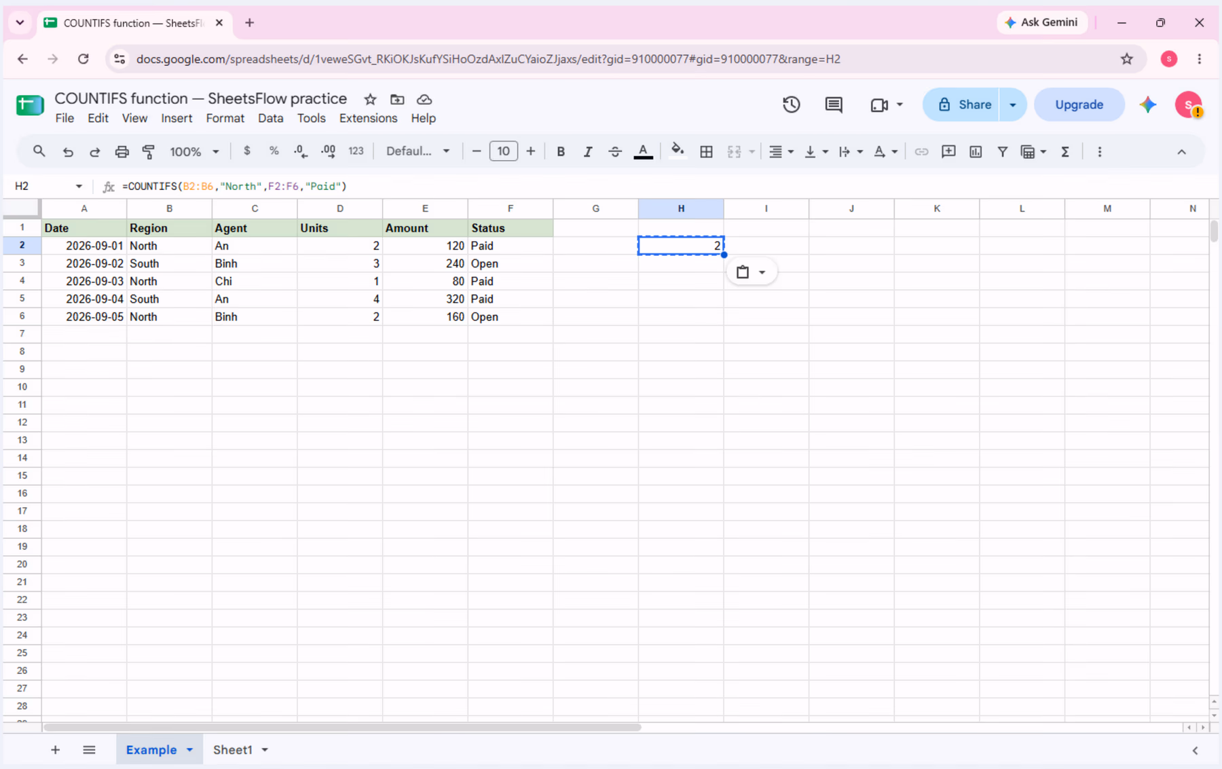Toggle italic formatting
The width and height of the screenshot is (1222, 769).
tap(588, 152)
